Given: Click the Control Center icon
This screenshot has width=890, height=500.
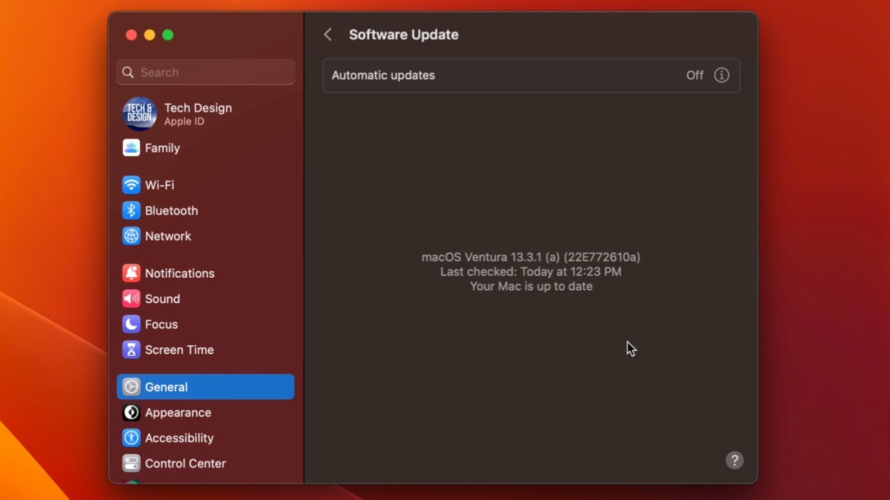Looking at the screenshot, I should (x=131, y=463).
